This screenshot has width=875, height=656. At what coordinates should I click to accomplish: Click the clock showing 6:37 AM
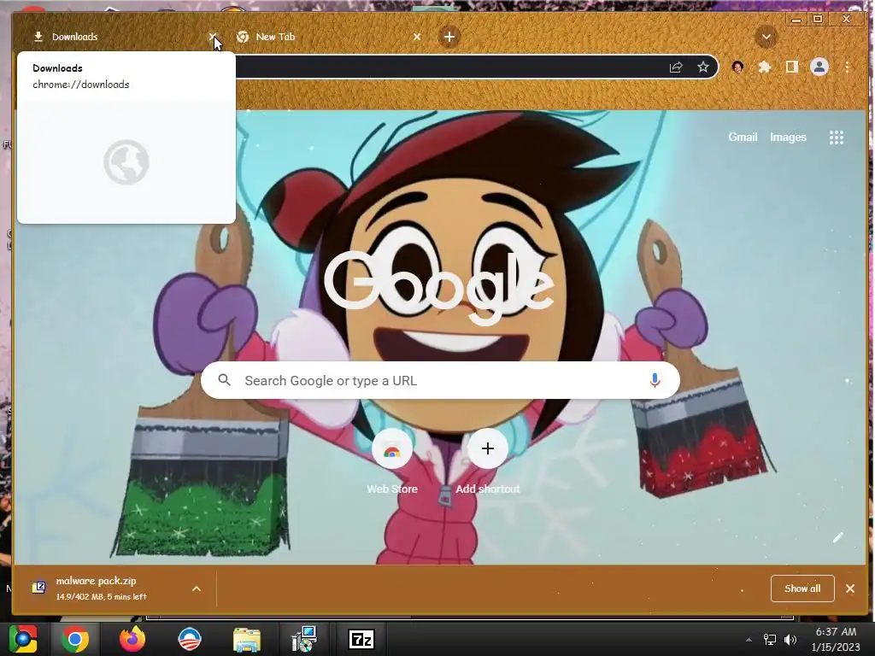(x=836, y=632)
